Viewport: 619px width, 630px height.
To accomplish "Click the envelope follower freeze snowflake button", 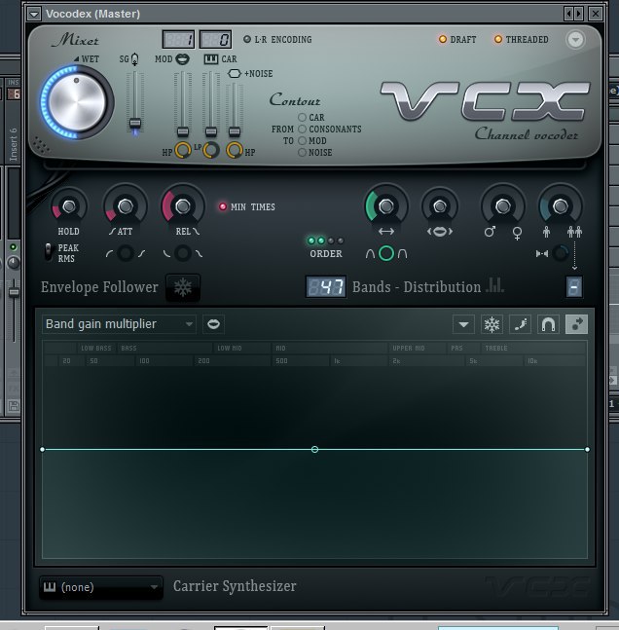I will (183, 287).
